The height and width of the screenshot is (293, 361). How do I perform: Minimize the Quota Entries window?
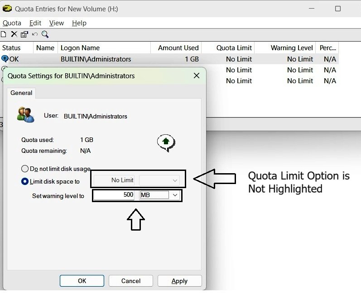[x=312, y=9]
